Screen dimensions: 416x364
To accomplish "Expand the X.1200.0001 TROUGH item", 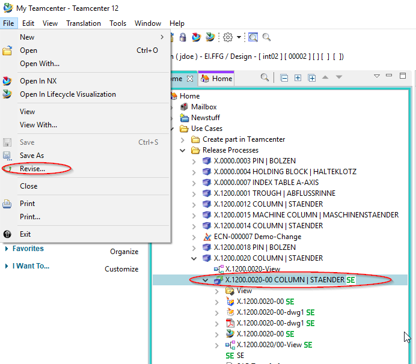I will (x=194, y=193).
